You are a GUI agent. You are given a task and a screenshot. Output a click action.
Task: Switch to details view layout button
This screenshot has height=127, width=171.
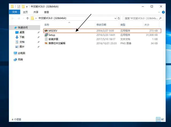pos(158,120)
